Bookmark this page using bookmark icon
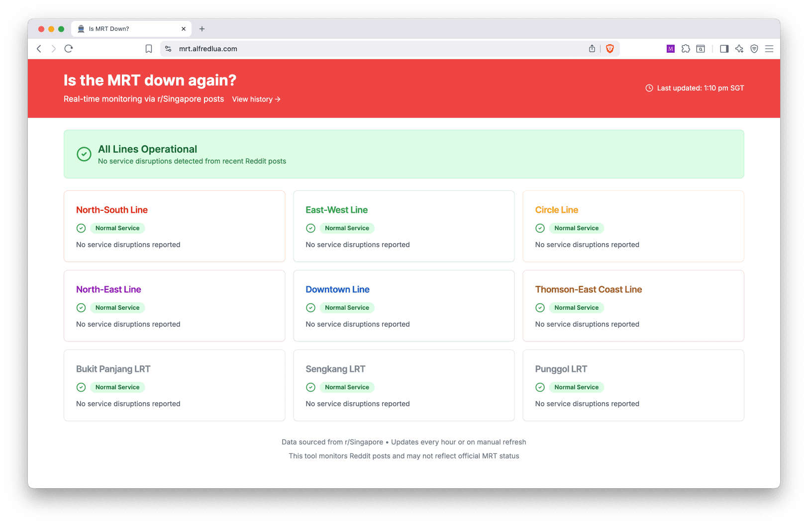The height and width of the screenshot is (525, 808). [149, 49]
